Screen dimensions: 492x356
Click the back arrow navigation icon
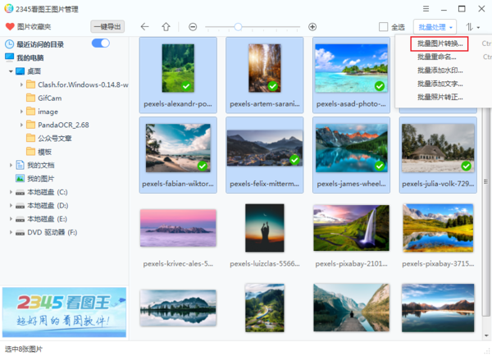coord(144,26)
